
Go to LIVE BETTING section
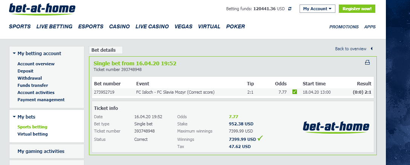54,26
